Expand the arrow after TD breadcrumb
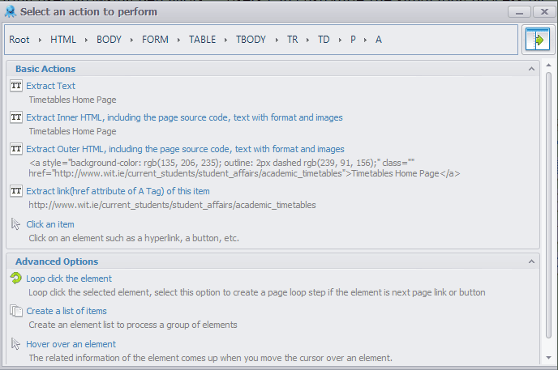Screen dimensions: 558x370 (x=340, y=40)
